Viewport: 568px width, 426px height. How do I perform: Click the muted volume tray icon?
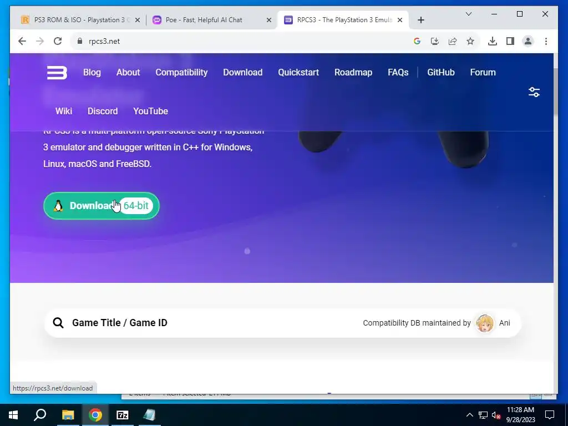(x=496, y=415)
